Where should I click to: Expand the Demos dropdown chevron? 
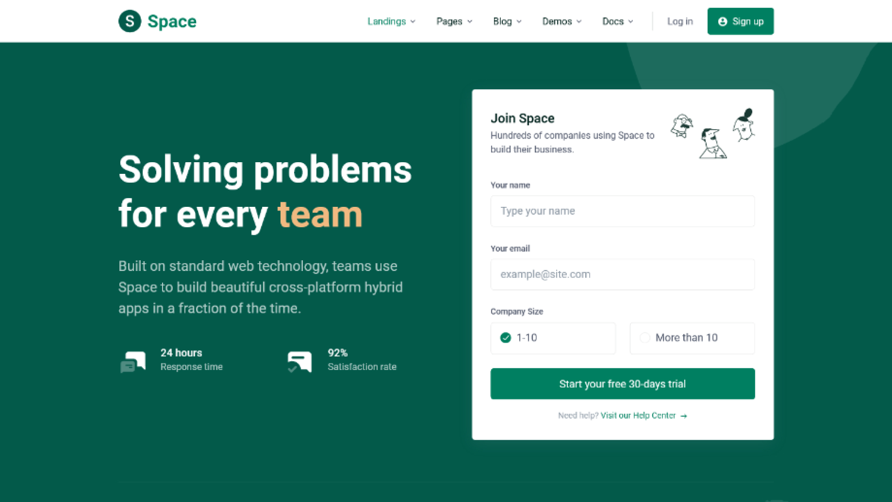click(579, 21)
